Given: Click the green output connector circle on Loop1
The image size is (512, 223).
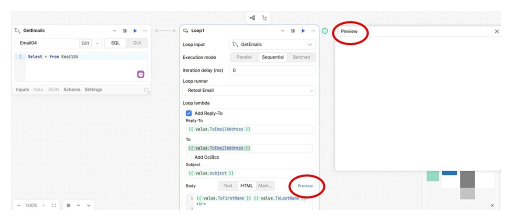Looking at the screenshot, I should click(x=324, y=30).
